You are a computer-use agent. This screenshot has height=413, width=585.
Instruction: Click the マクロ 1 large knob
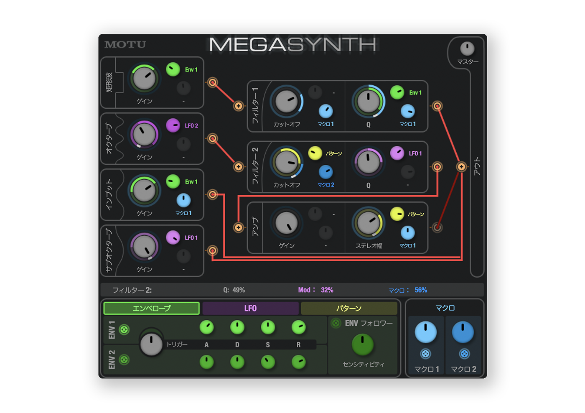point(425,332)
